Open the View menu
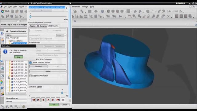Viewport: 197px width, 111px height. 15,7
